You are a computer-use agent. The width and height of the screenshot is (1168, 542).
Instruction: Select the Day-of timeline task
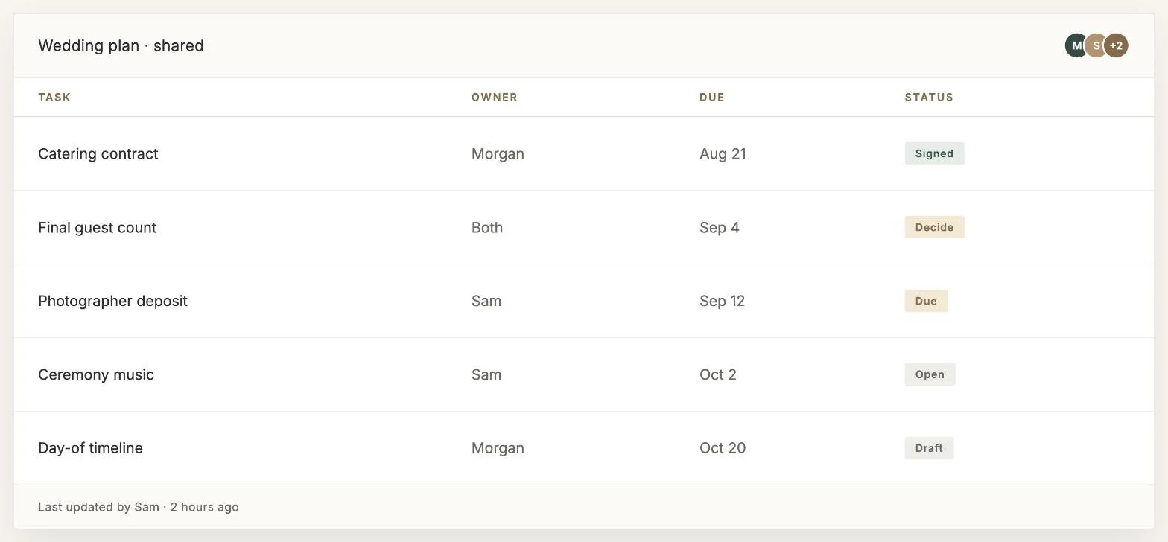pos(91,448)
